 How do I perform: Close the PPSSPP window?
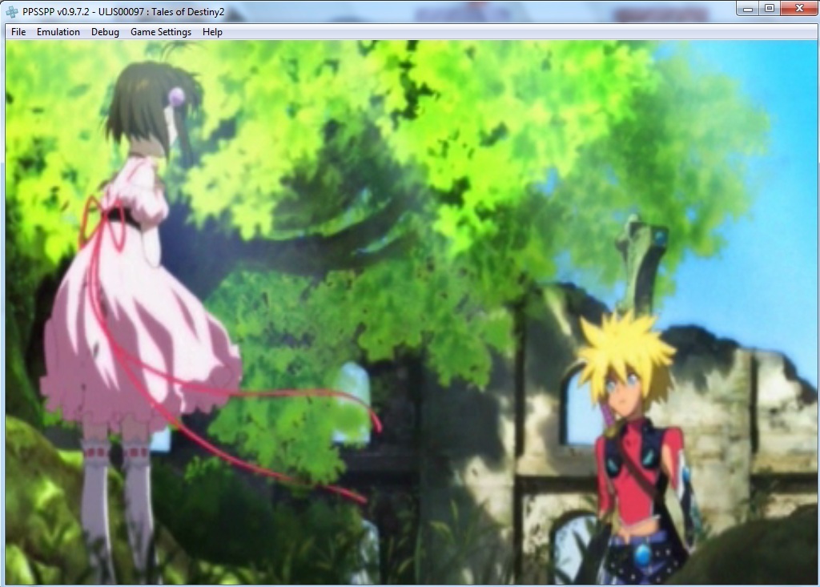[x=799, y=8]
